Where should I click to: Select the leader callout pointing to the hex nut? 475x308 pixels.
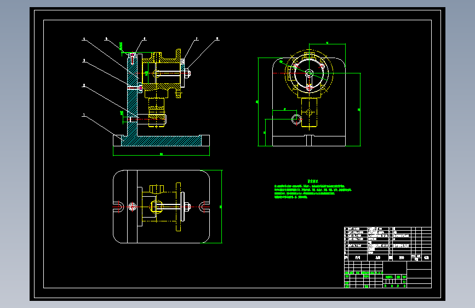(202, 54)
